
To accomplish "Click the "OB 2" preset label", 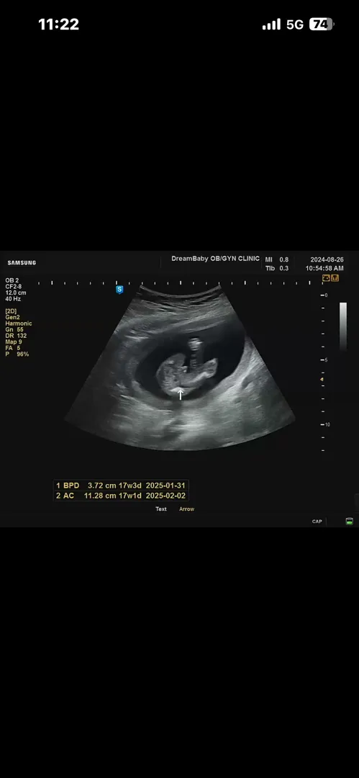I will coord(12,280).
